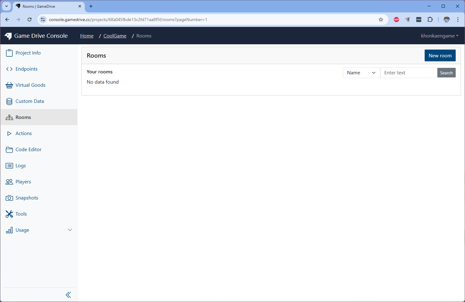
Task: Go to Actions in the sidebar
Action: pos(24,133)
